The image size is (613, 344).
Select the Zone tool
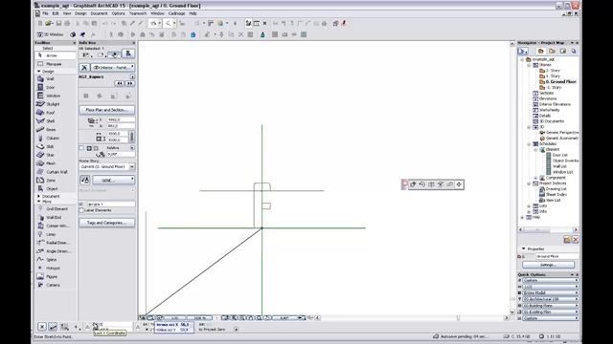click(56, 181)
